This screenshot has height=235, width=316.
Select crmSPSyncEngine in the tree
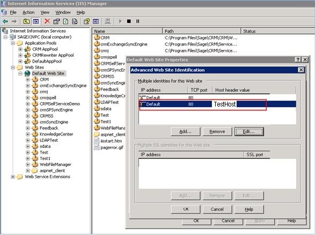pos(56,110)
